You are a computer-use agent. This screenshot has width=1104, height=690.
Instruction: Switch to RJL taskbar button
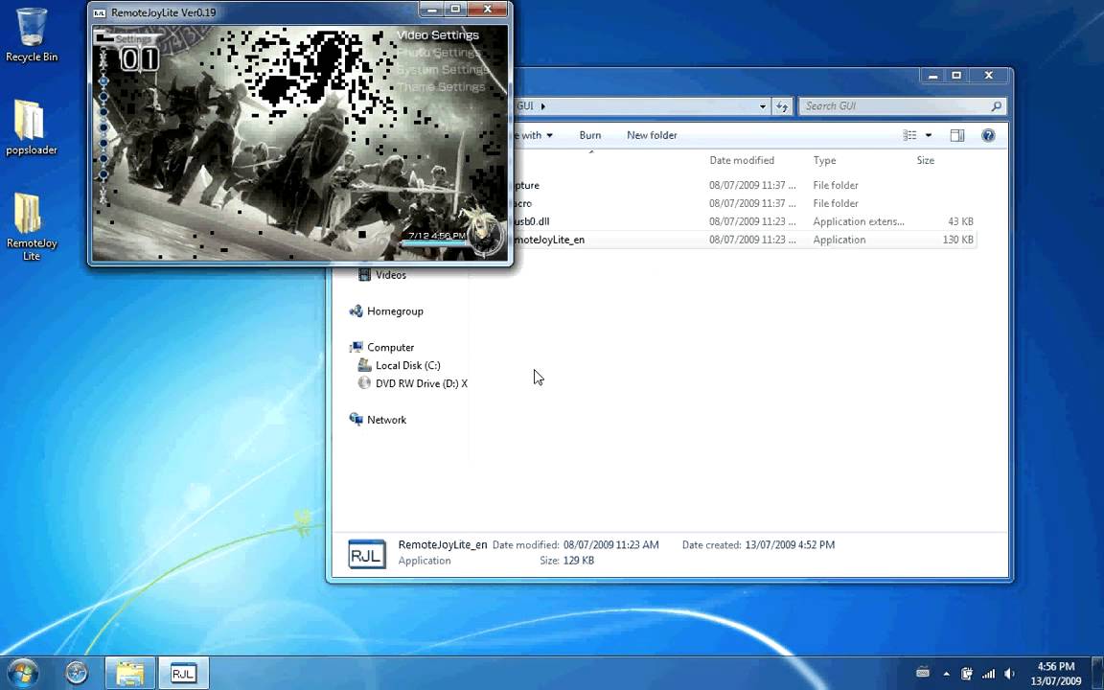coord(183,673)
